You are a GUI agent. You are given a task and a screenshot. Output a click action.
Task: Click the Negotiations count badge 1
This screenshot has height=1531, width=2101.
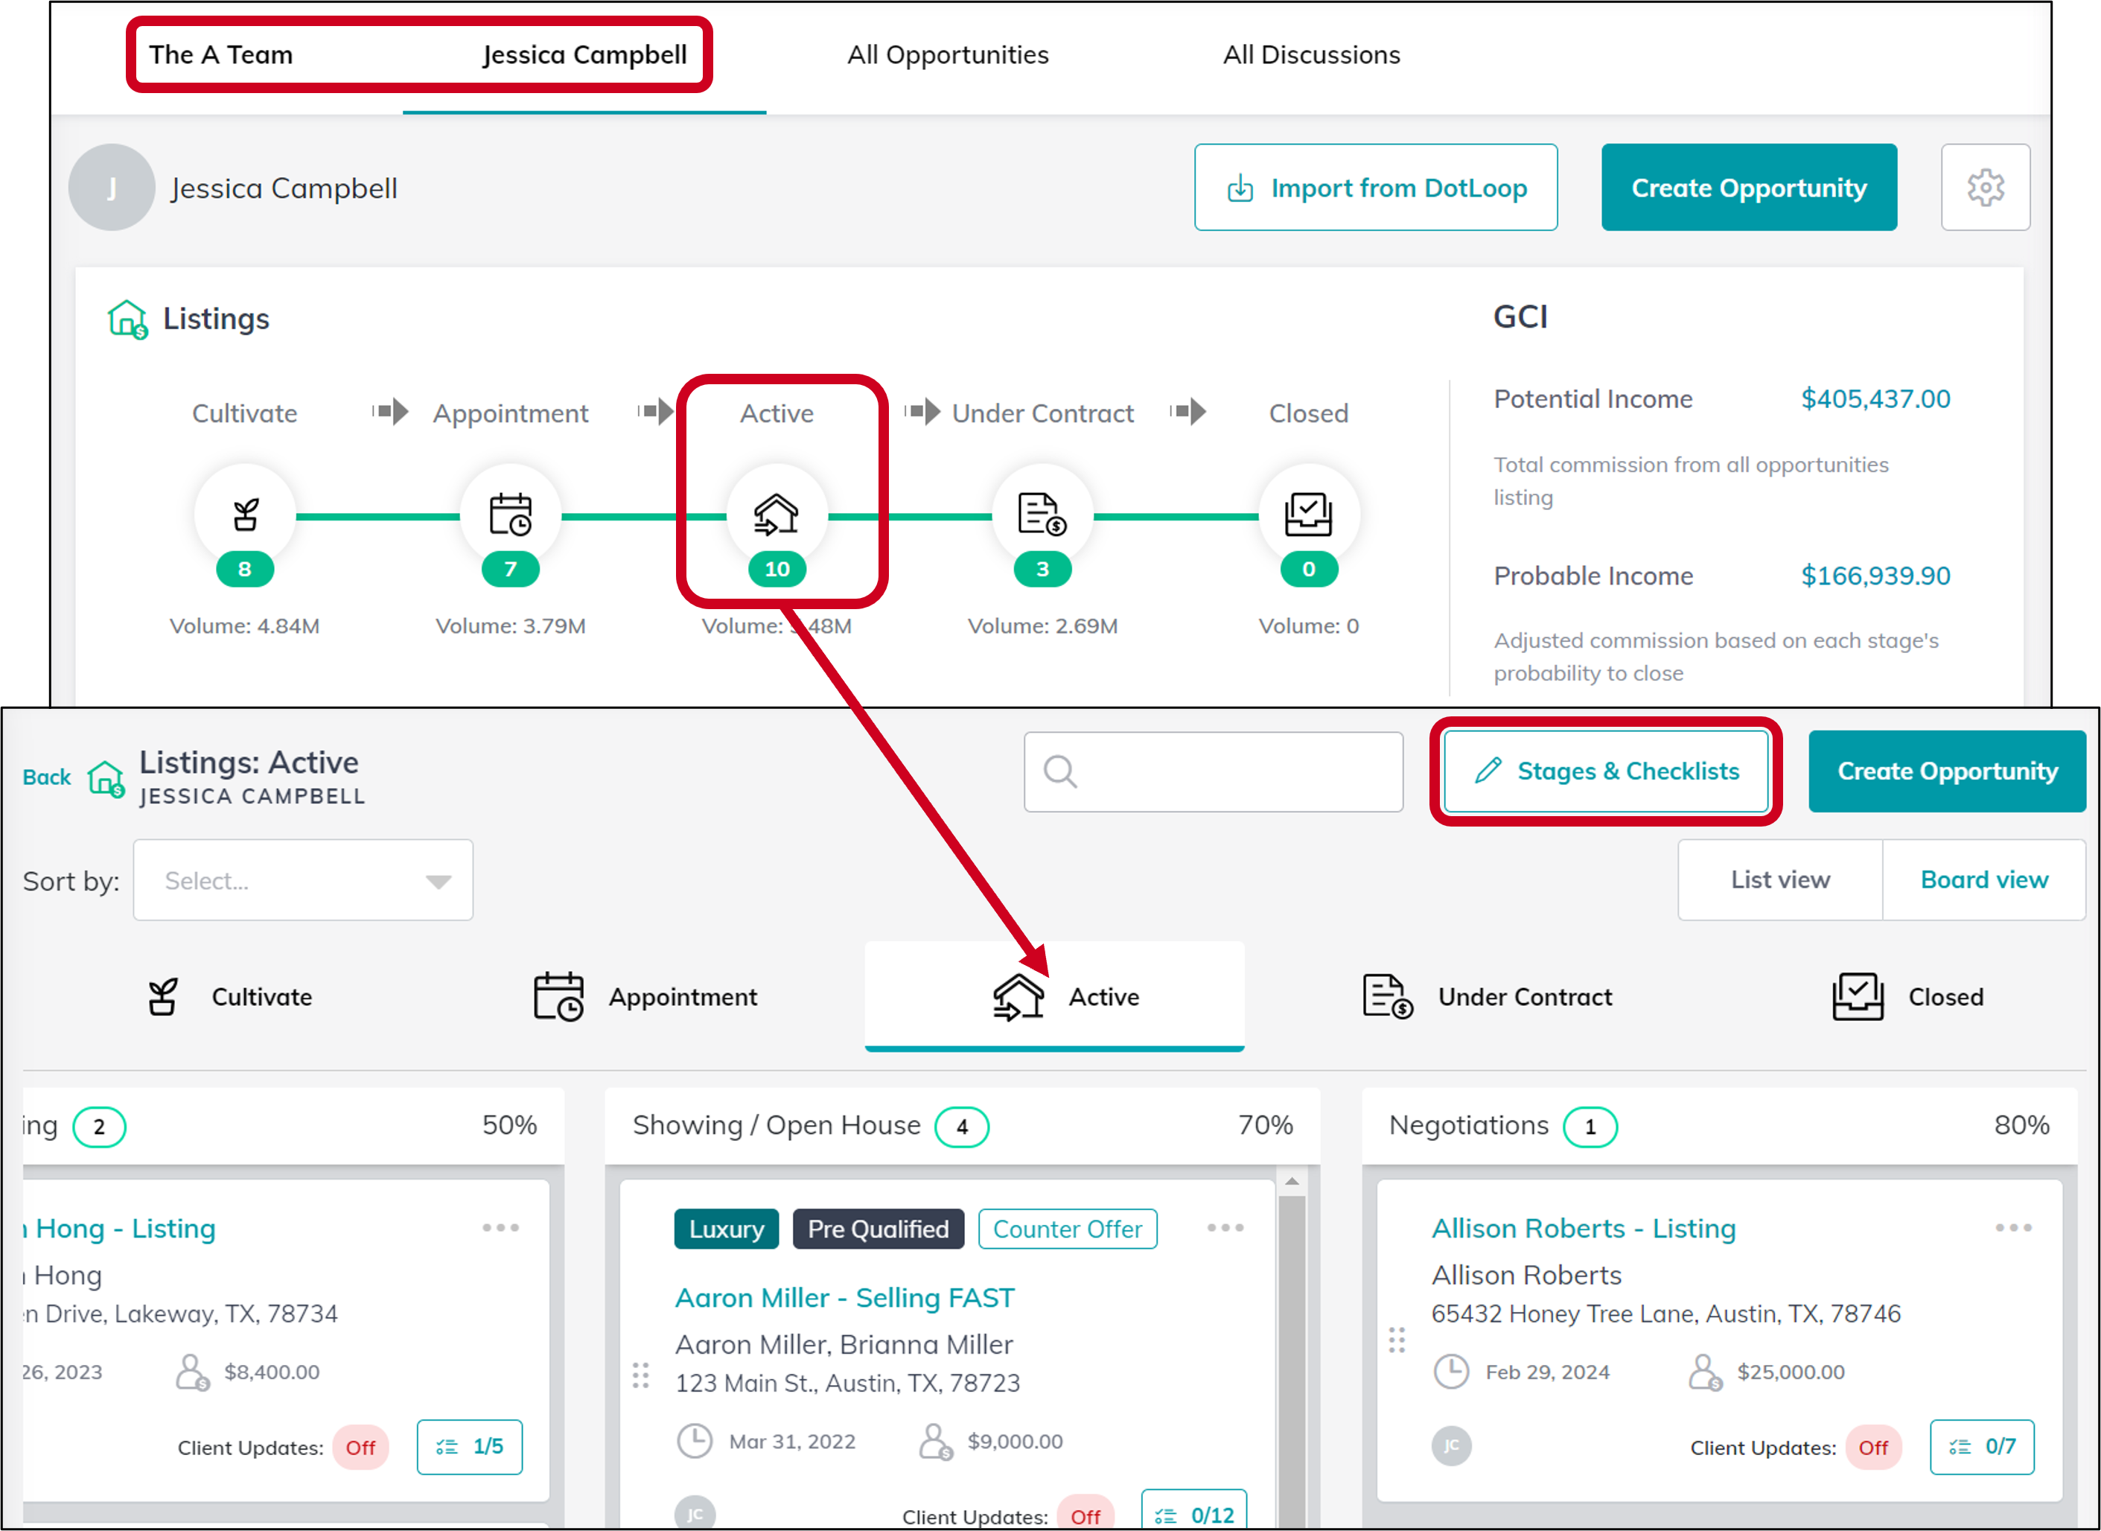[1590, 1127]
